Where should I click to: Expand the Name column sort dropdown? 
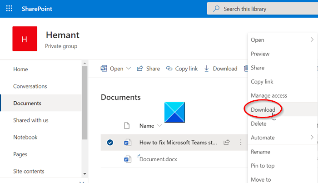[159, 126]
